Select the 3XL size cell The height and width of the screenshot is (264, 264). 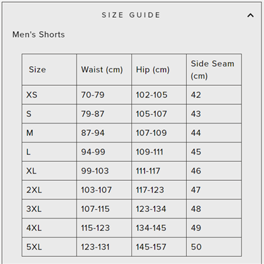[49, 209]
